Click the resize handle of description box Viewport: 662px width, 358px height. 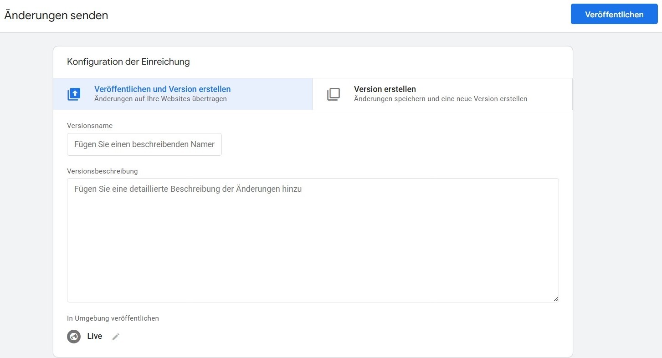click(555, 299)
